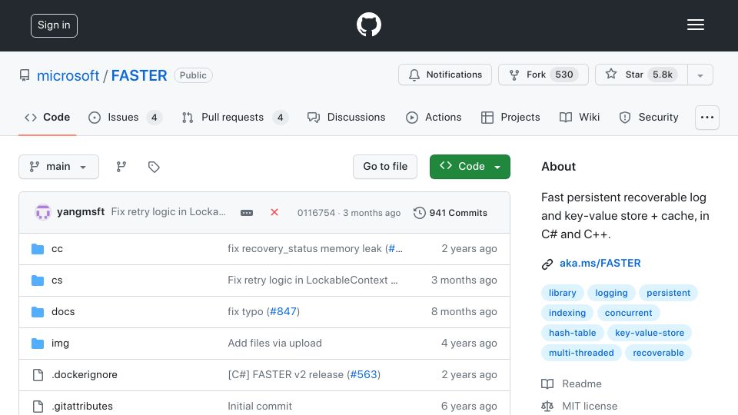Image resolution: width=738 pixels, height=415 pixels.
Task: Select the recoverable topic tag
Action: [658, 353]
